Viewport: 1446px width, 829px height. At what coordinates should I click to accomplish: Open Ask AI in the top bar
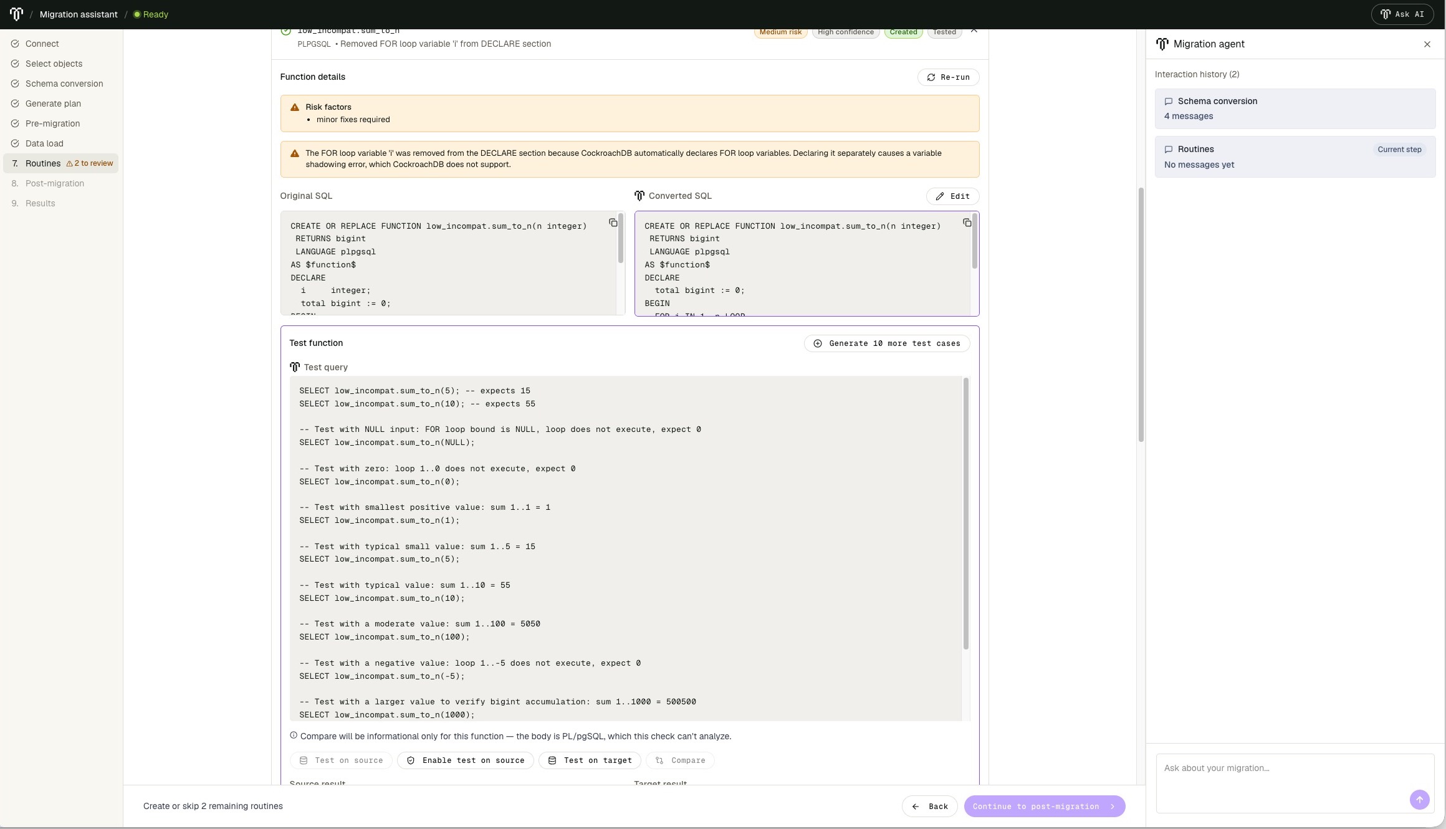click(1402, 14)
